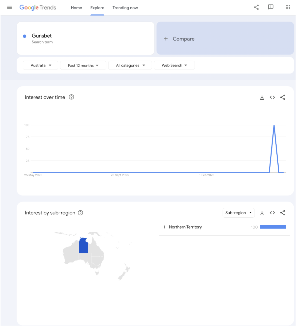The width and height of the screenshot is (297, 327).
Task: Open the Web Search type dropdown
Action: pyautogui.click(x=174, y=65)
